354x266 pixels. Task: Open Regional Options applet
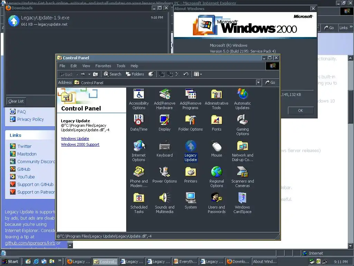pyautogui.click(x=216, y=177)
